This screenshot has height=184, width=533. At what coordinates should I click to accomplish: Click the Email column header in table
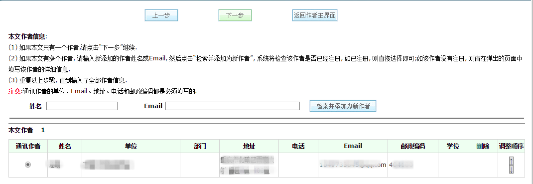353,146
